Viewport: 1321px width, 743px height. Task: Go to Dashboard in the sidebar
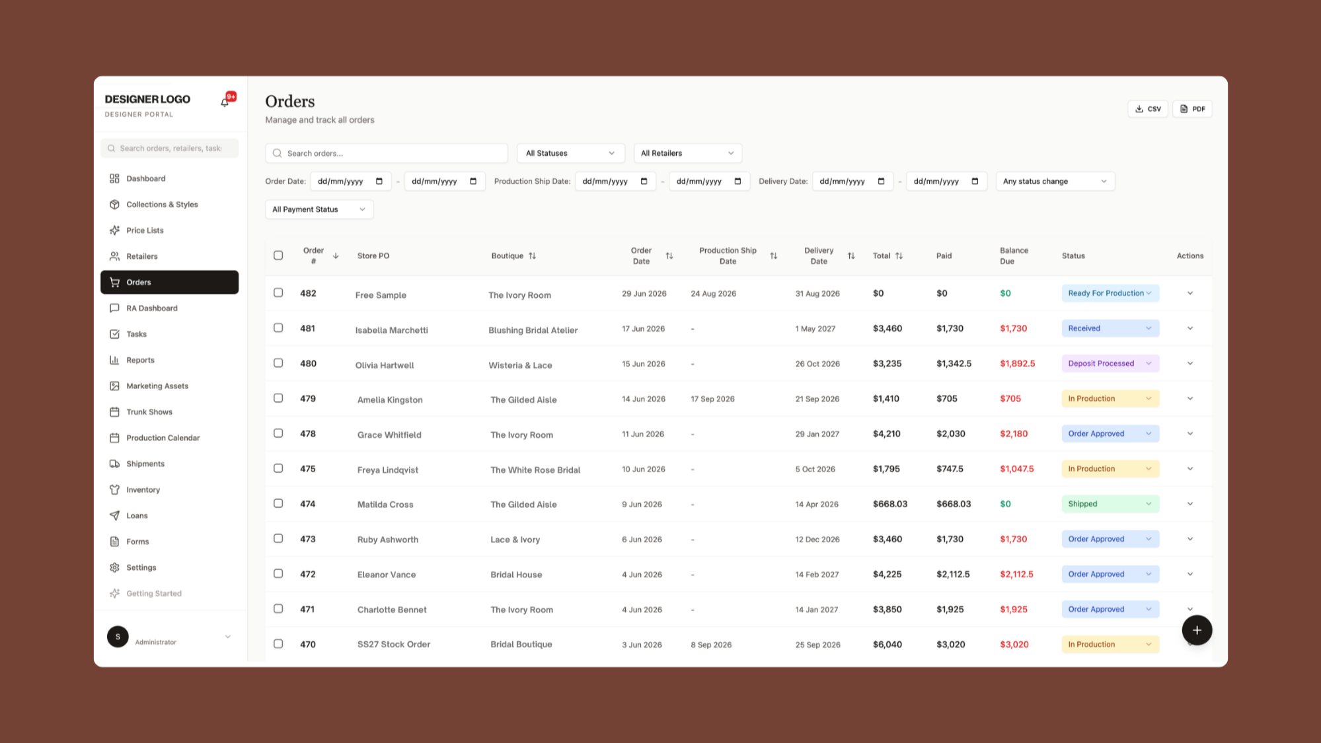click(x=170, y=178)
